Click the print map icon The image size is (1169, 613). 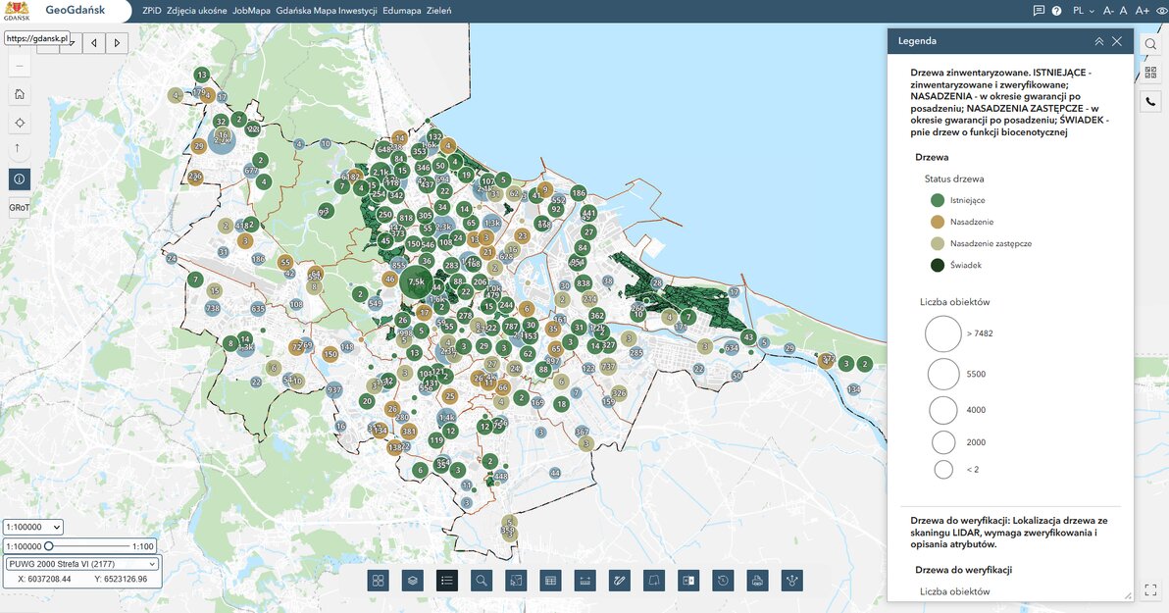pos(756,580)
